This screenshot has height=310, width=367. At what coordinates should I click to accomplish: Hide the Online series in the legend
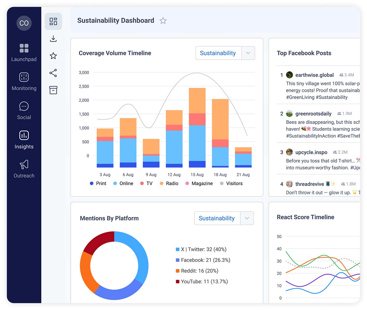[x=123, y=183]
